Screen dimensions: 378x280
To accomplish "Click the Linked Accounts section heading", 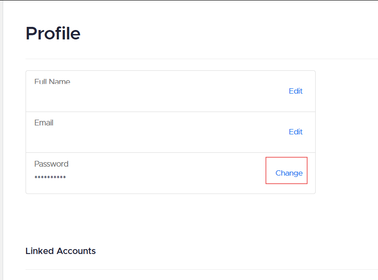I will coord(61,251).
